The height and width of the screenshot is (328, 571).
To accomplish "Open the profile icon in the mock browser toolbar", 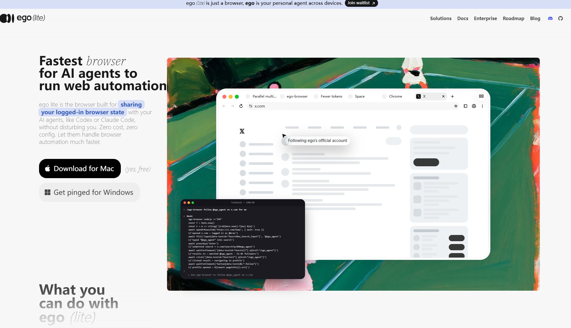I will point(474,106).
